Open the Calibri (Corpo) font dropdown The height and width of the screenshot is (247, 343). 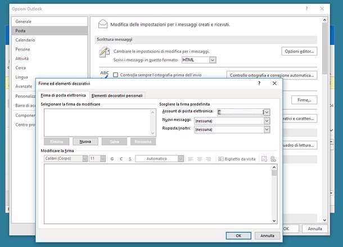coord(85,158)
